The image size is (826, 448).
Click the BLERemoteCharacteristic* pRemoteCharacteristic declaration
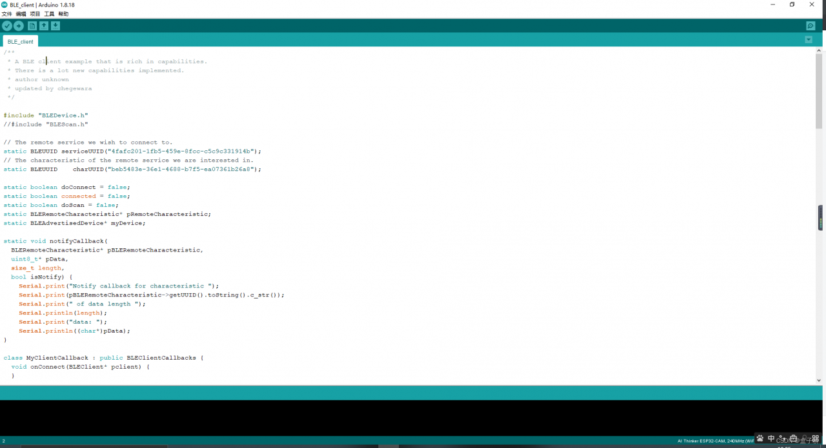tap(107, 214)
